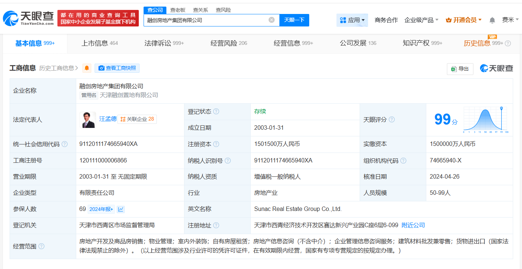The image size is (522, 269).
Task: Open the 经营信息 tab
Action: 293,43
